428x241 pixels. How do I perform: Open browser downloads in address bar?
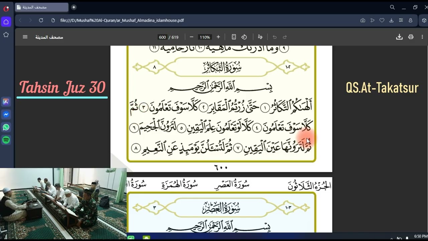coord(391,20)
